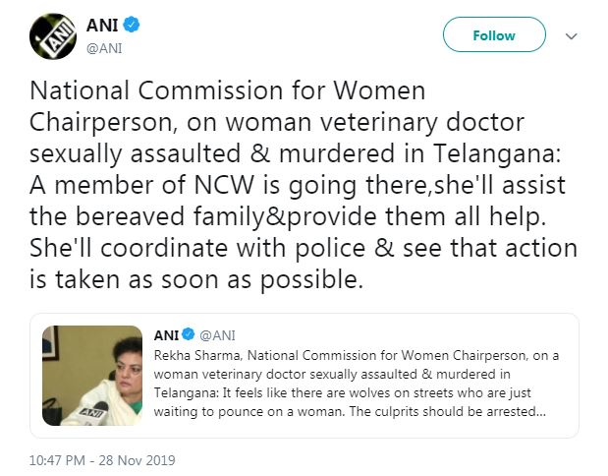Open the ANI profile avatar

(53, 37)
